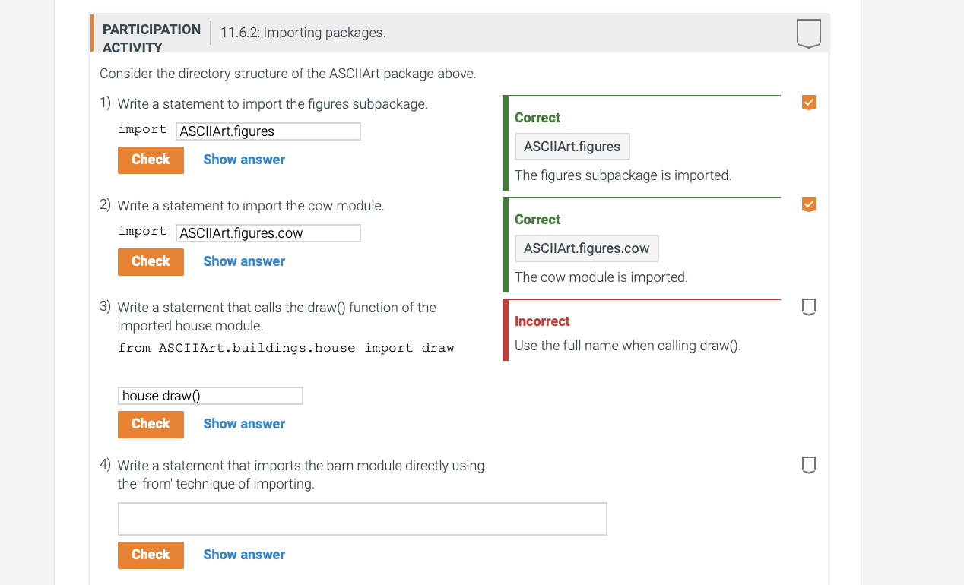This screenshot has height=585, width=964.
Task: Show answer for figures subpackage question
Action: coord(244,160)
